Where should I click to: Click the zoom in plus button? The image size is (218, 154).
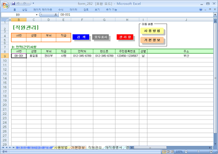210,151
